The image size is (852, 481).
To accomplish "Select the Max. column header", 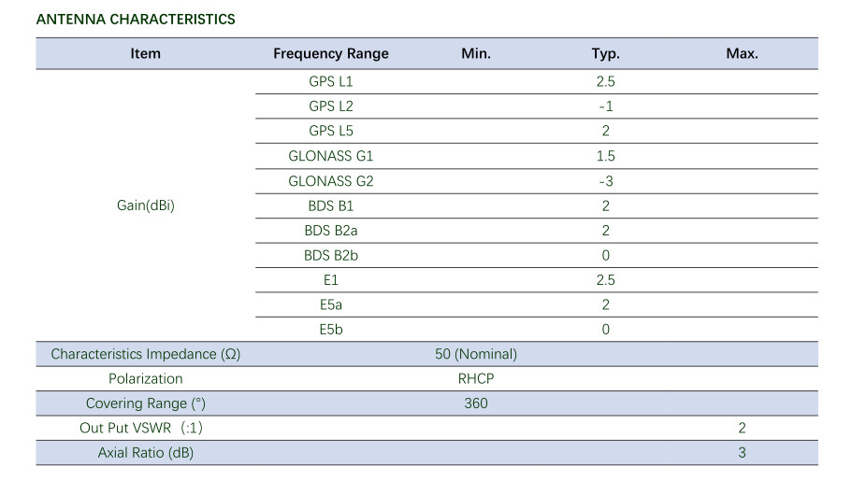I will tap(742, 54).
